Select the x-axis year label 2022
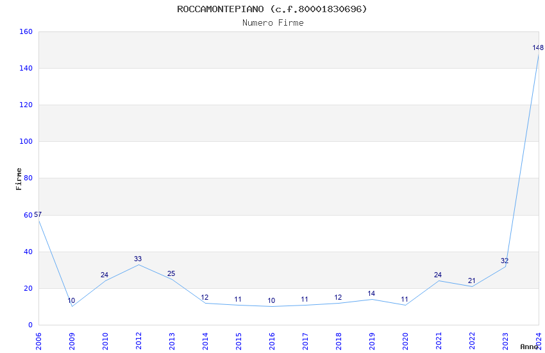The image size is (545, 353). (x=472, y=341)
